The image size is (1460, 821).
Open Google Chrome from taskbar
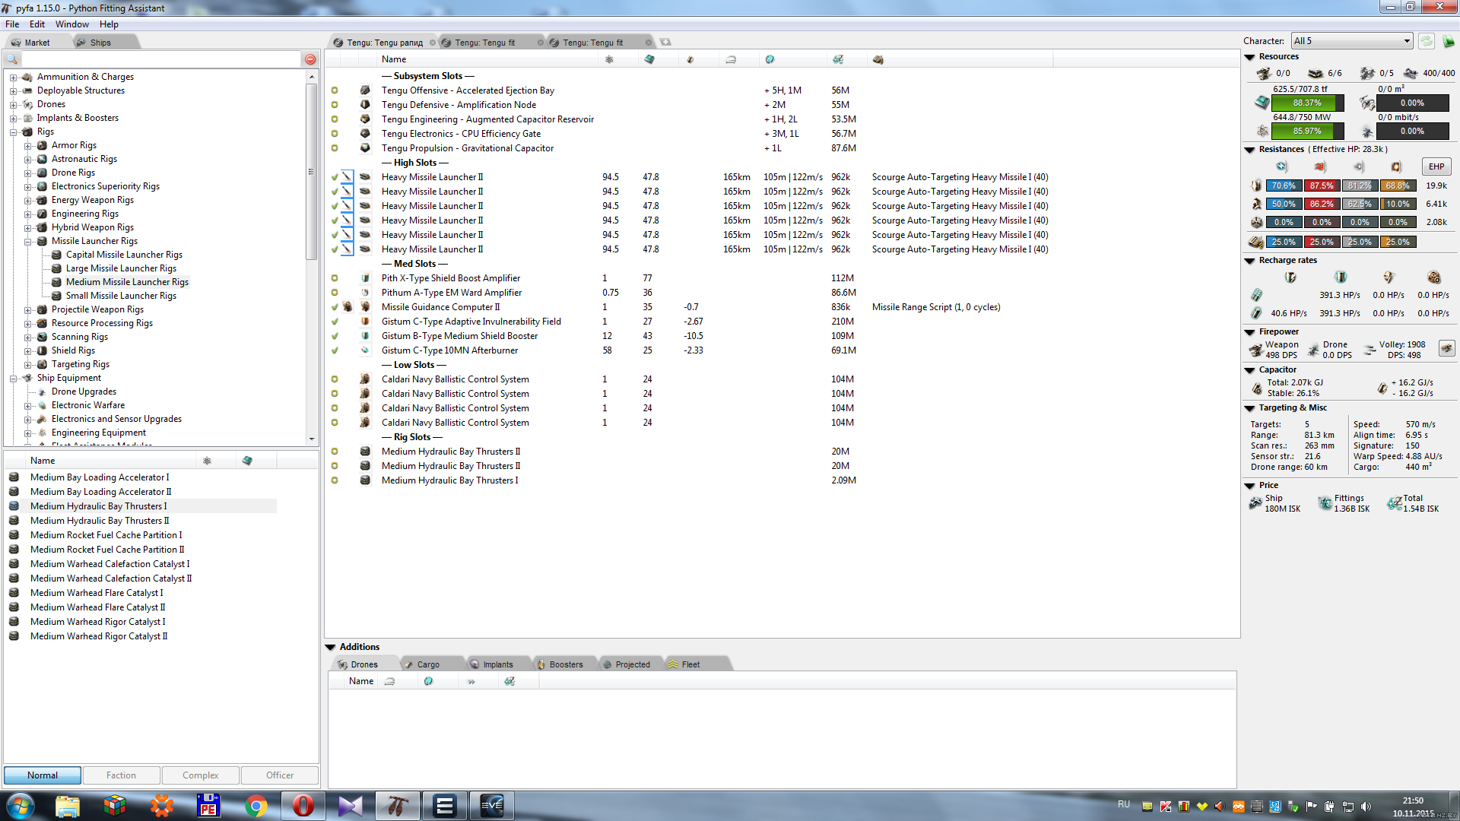coord(255,806)
